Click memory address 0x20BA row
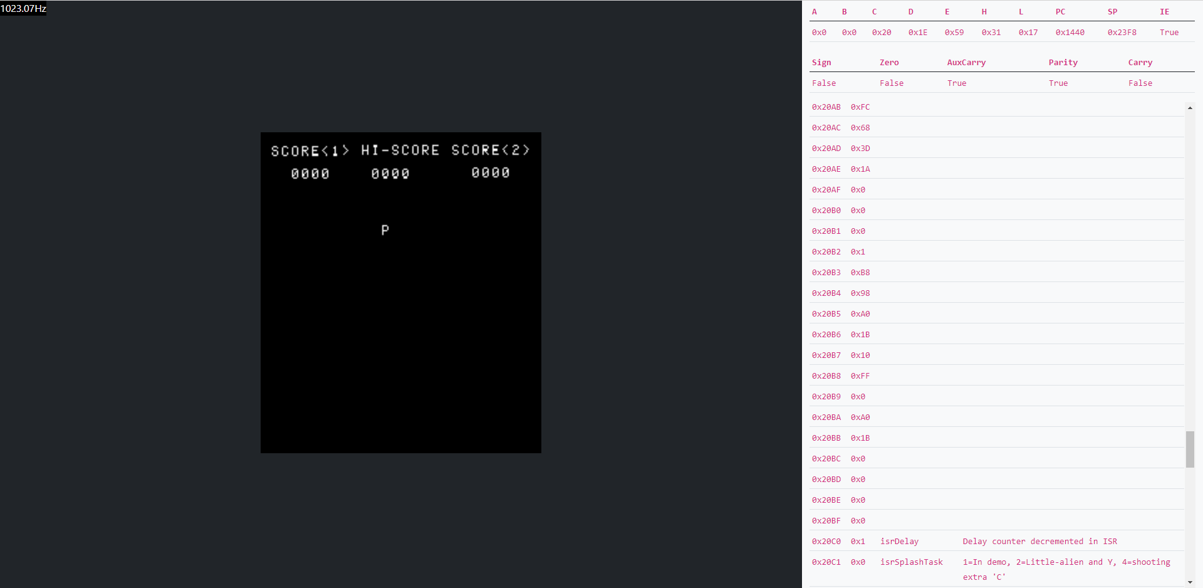This screenshot has height=588, width=1203. pyautogui.click(x=997, y=417)
